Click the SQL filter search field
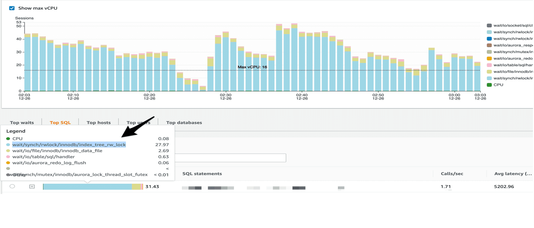 tap(230, 158)
